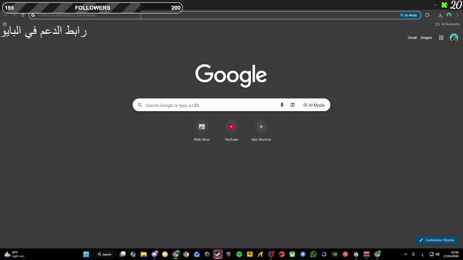This screenshot has width=463, height=260.
Task: Open the Gmail link
Action: point(412,38)
